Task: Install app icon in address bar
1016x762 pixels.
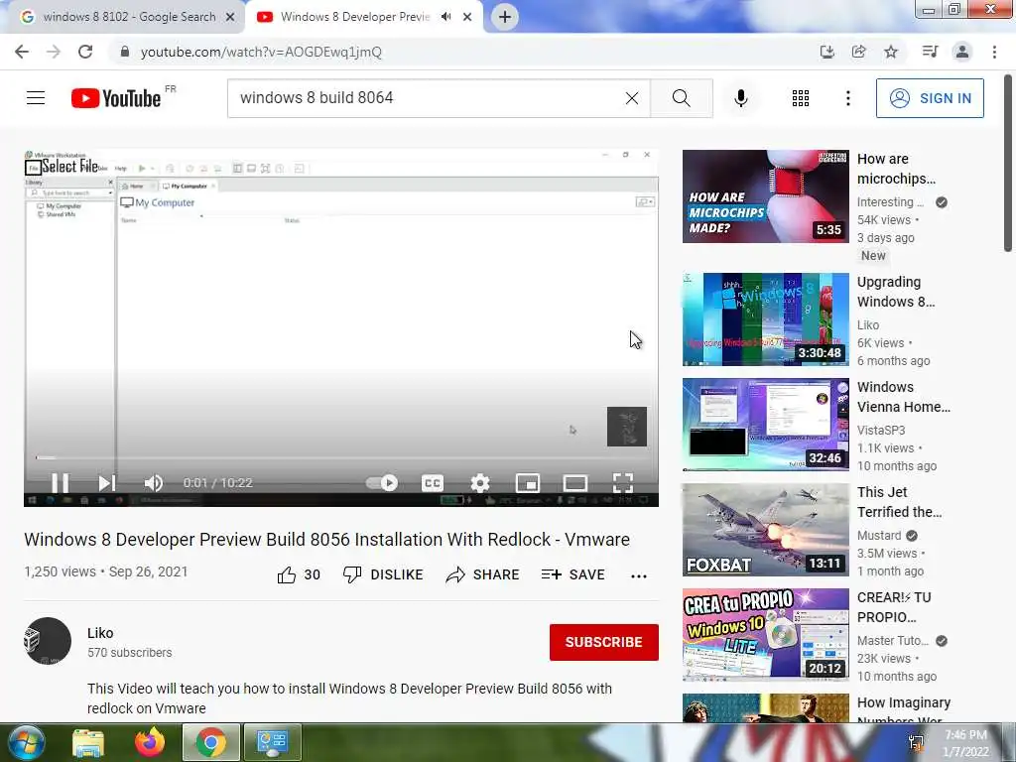Action: click(x=826, y=52)
